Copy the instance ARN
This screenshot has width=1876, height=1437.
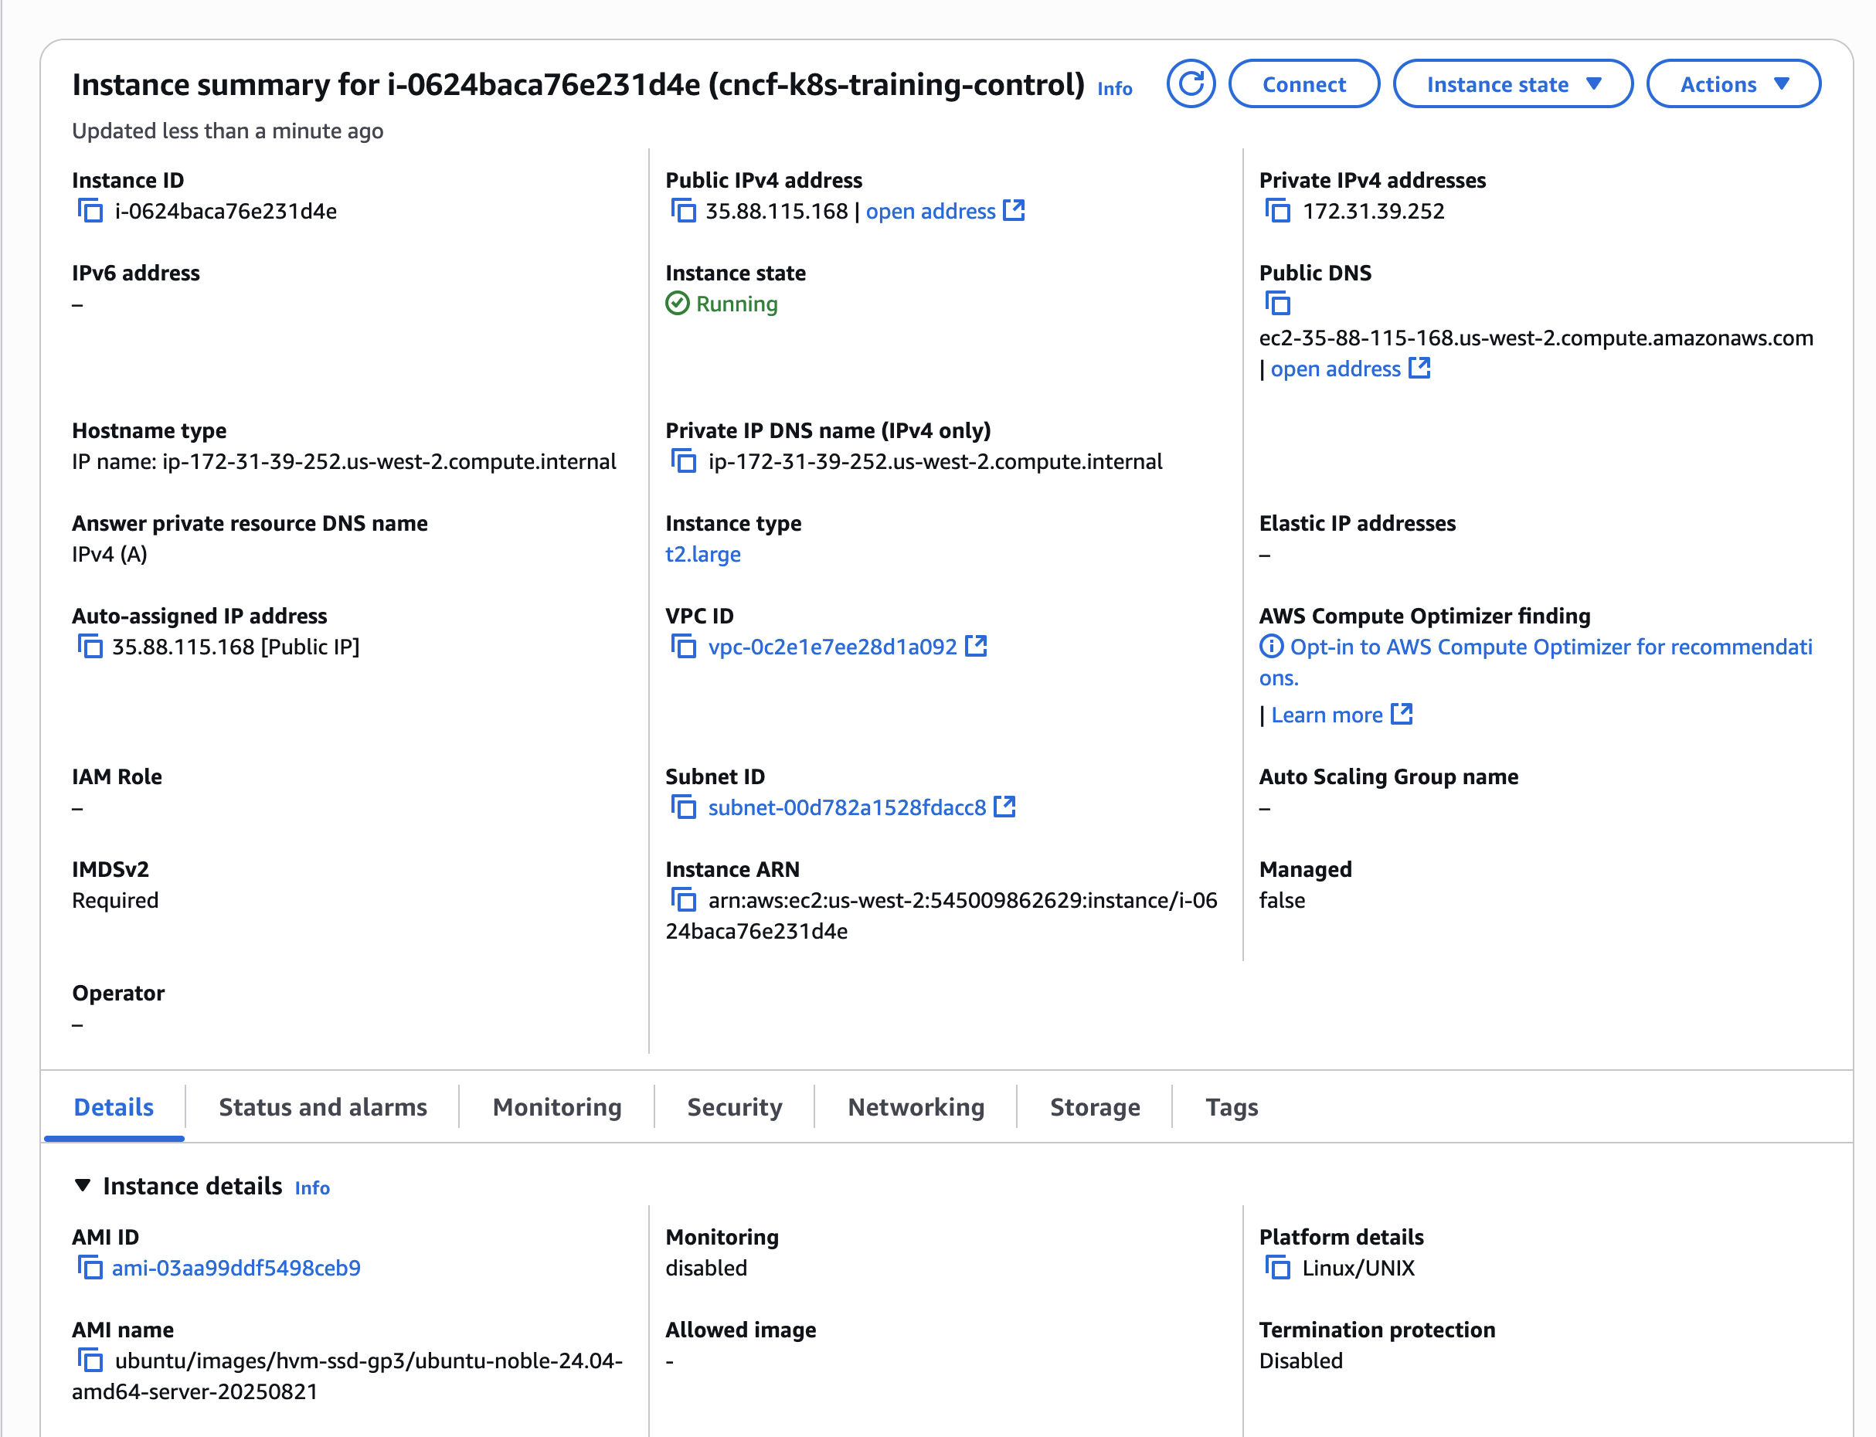[x=685, y=901]
